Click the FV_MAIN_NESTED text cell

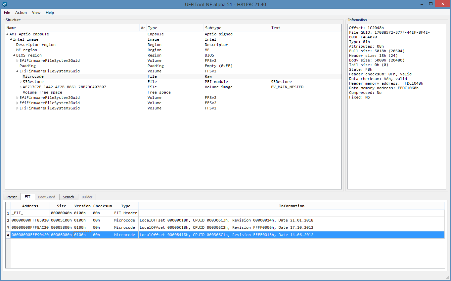point(287,87)
